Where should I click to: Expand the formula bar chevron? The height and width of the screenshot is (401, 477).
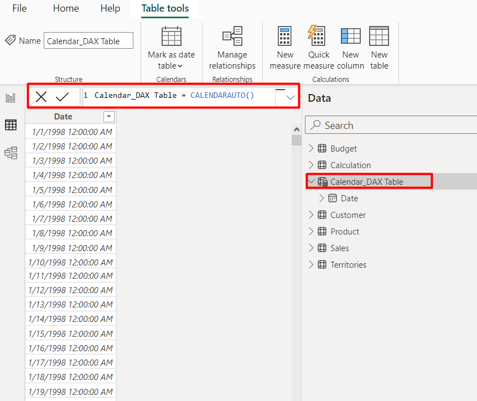[291, 97]
